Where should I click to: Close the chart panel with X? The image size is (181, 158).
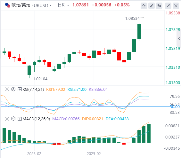(x=176, y=6)
